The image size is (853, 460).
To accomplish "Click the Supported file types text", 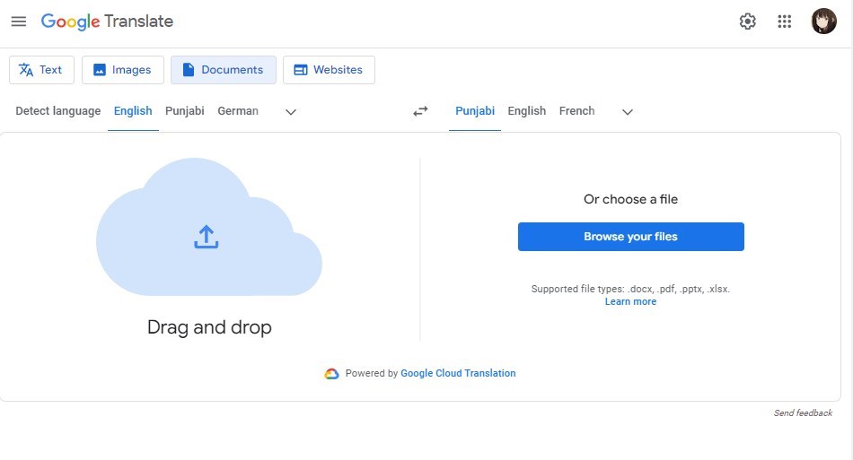I will click(630, 289).
